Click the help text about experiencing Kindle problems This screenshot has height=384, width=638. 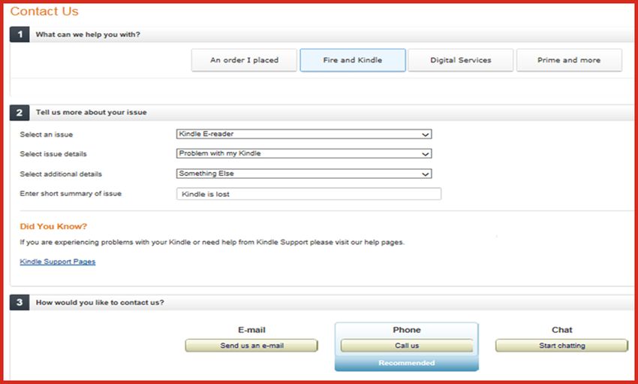(212, 242)
